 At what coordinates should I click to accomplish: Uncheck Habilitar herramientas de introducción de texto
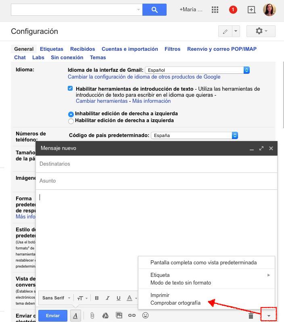click(70, 89)
